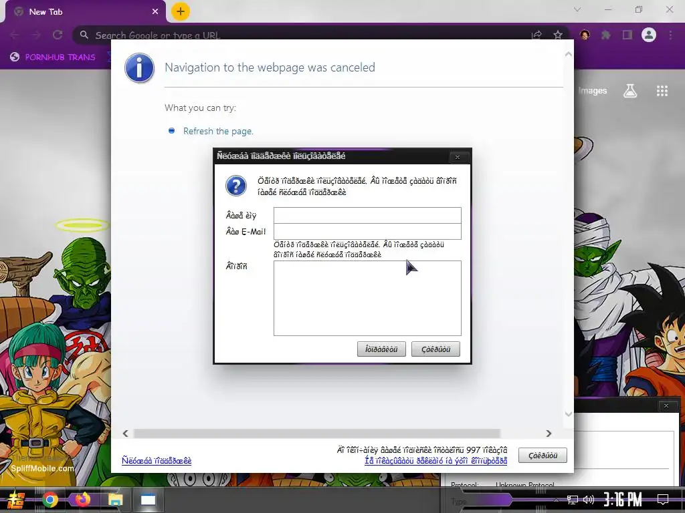
Task: Open the extensions puzzle icon
Action: (x=606, y=35)
